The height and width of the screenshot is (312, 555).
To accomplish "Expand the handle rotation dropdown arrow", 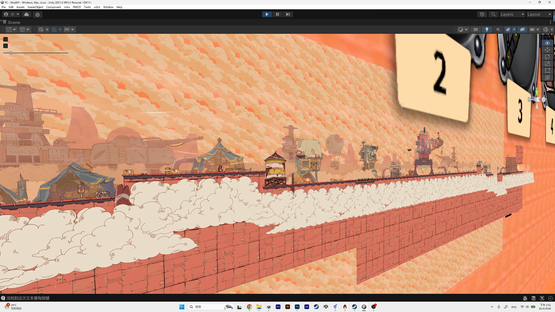I will click(x=28, y=29).
